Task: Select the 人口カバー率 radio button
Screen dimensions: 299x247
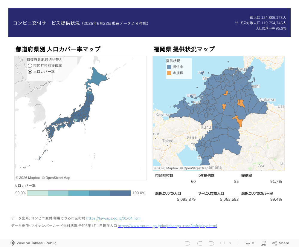Action: point(30,72)
